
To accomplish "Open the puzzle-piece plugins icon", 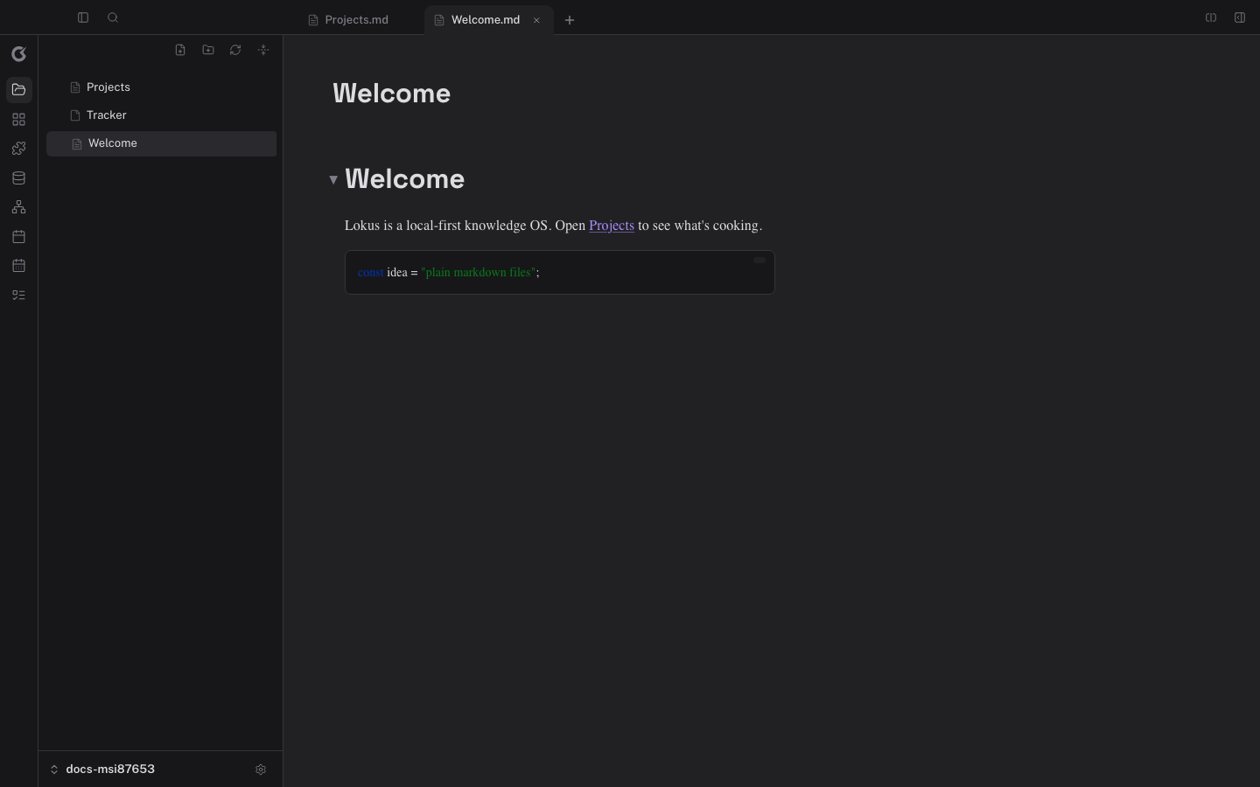I will 19,149.
